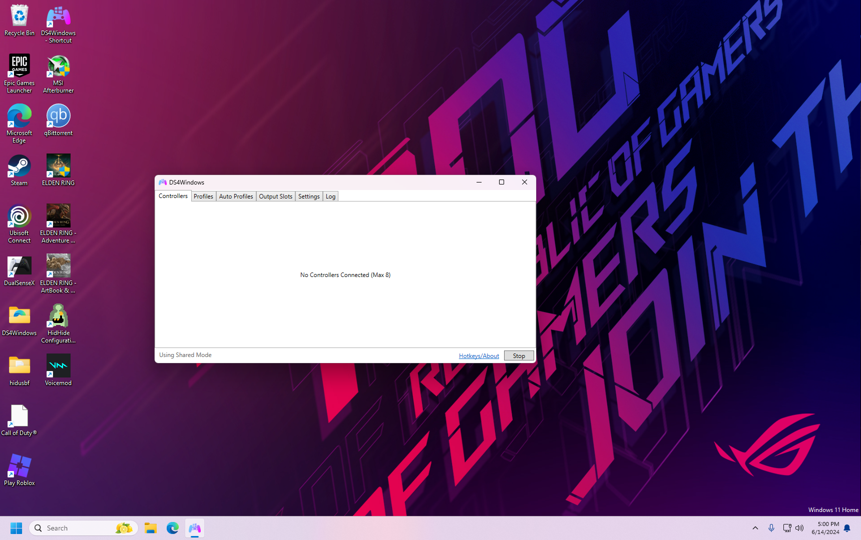
Task: Open the Recycle Bin desktop icon
Action: coord(20,20)
